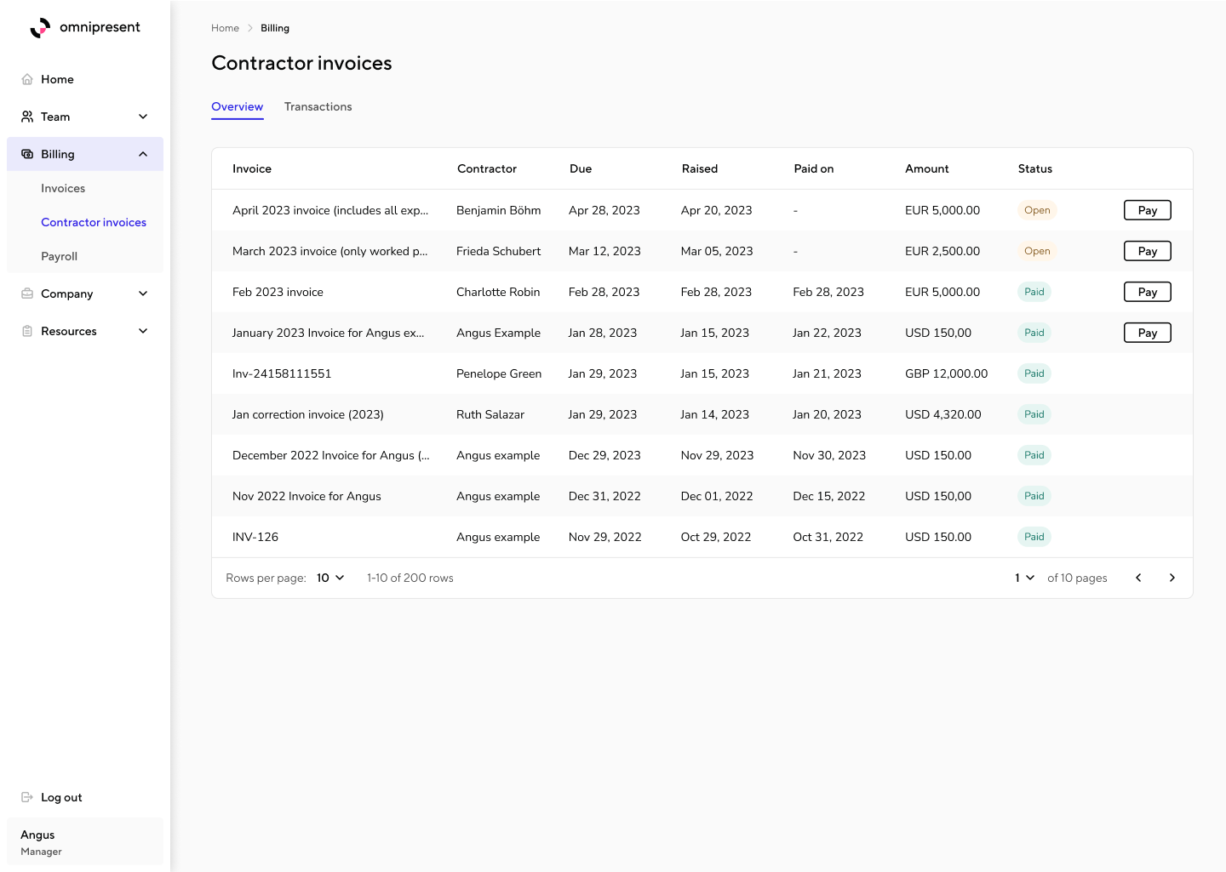The image size is (1226, 872).
Task: Expand the Team menu chevron
Action: pos(143,117)
